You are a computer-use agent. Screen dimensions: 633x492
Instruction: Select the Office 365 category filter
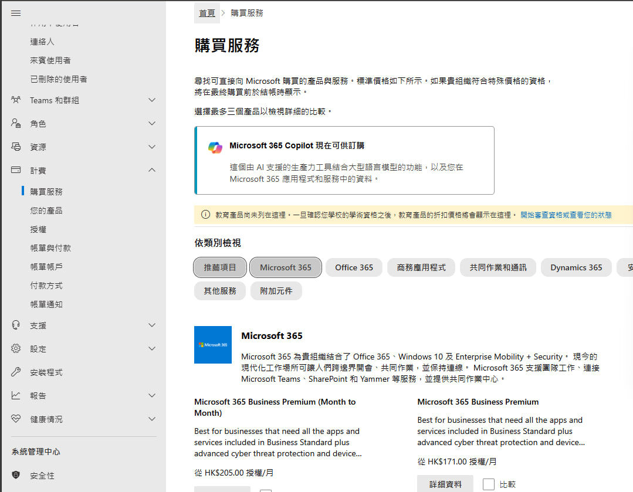coord(354,267)
